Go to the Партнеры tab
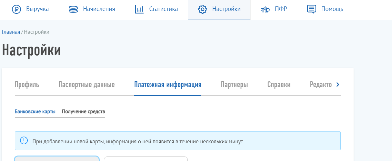The height and width of the screenshot is (161, 392). point(234,85)
